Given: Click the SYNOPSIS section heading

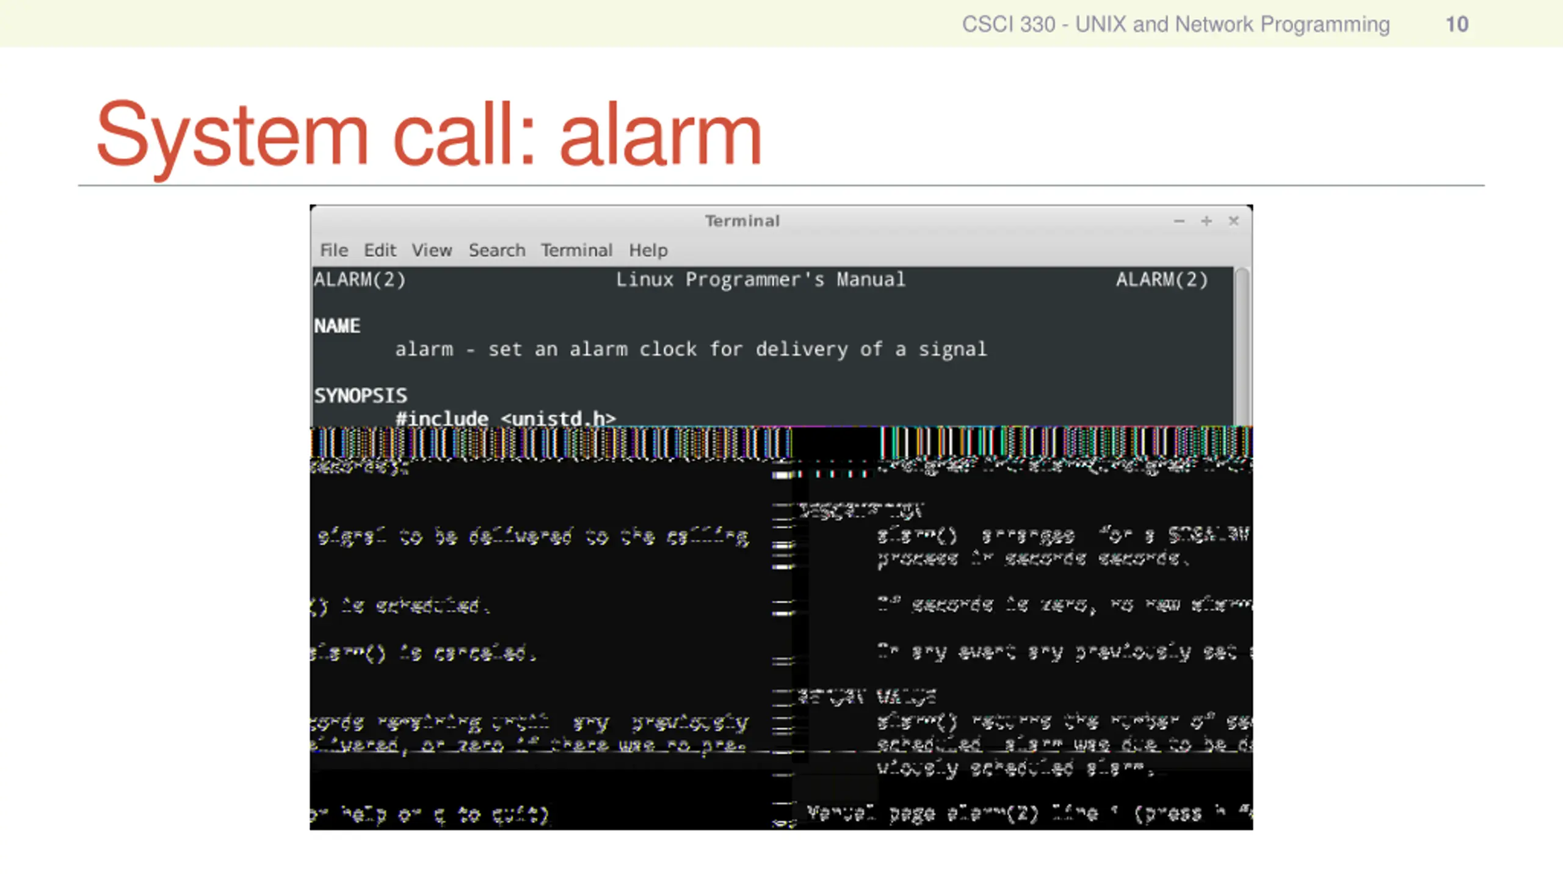Looking at the screenshot, I should [360, 396].
